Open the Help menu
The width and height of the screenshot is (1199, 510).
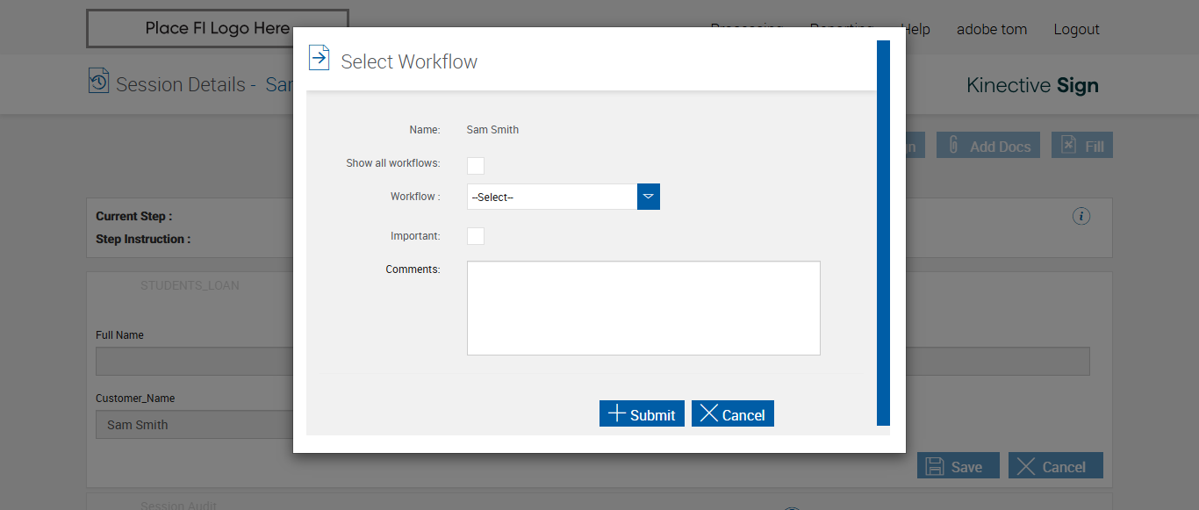pyautogui.click(x=915, y=29)
